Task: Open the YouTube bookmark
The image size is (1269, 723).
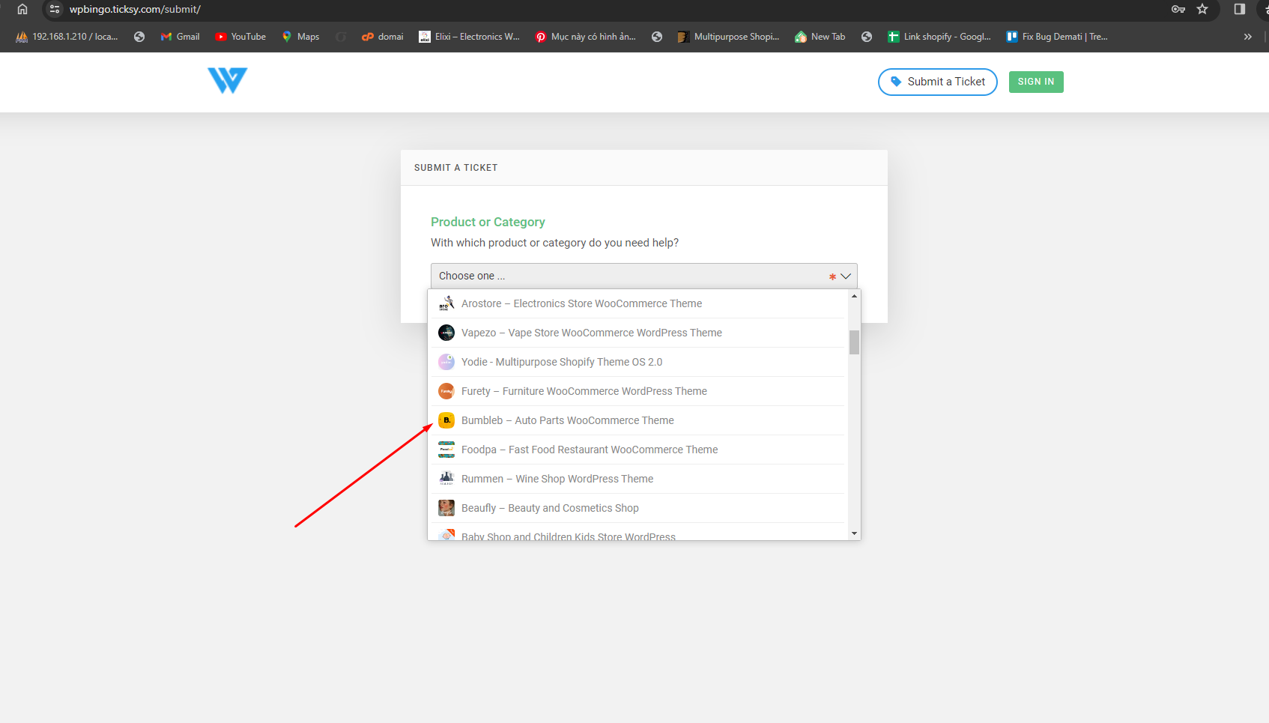Action: tap(240, 37)
